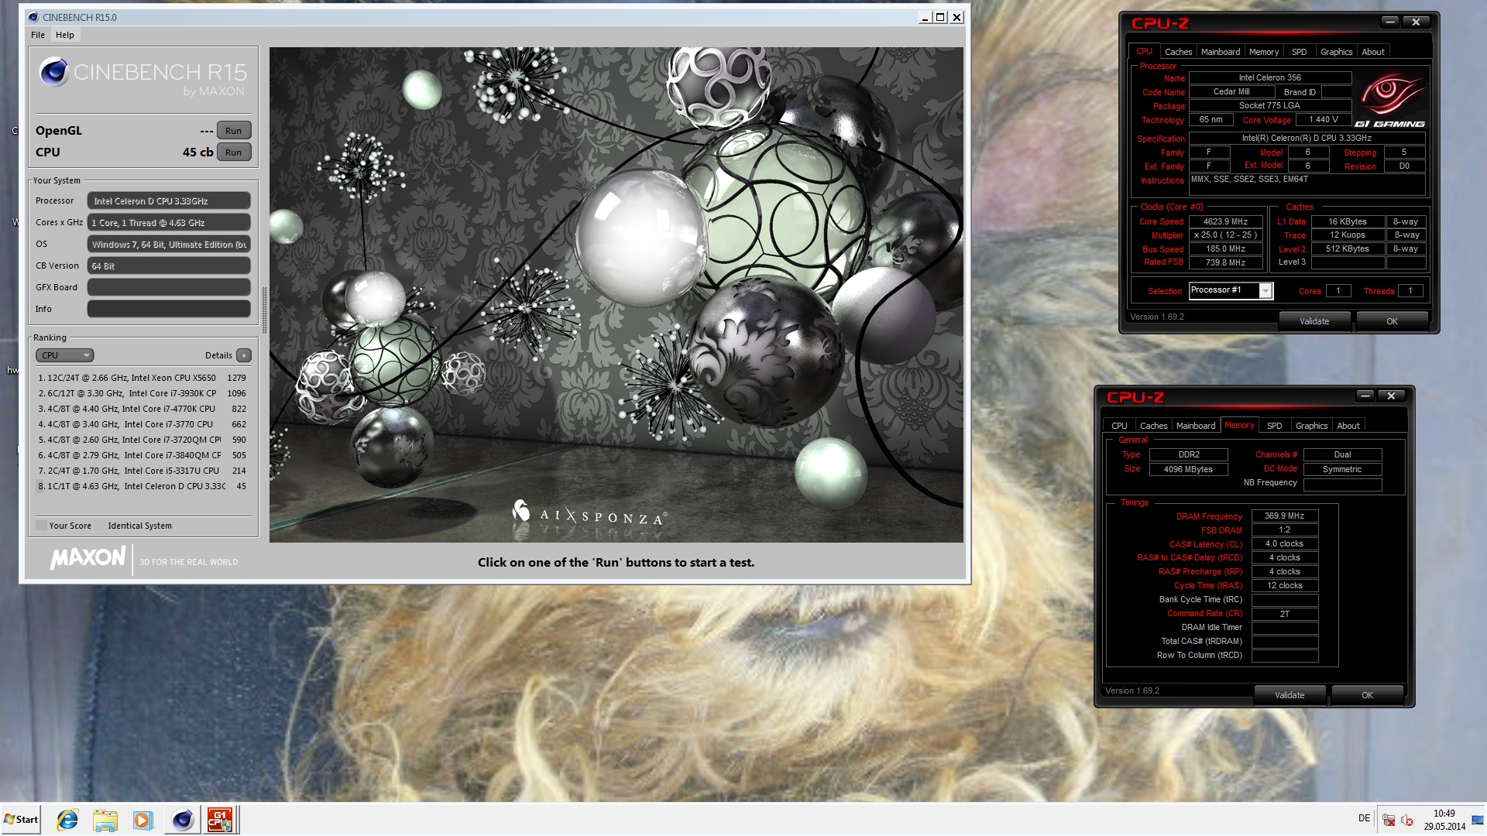This screenshot has height=836, width=1487.
Task: Minimize the CPU-Z processor window
Action: click(1390, 22)
